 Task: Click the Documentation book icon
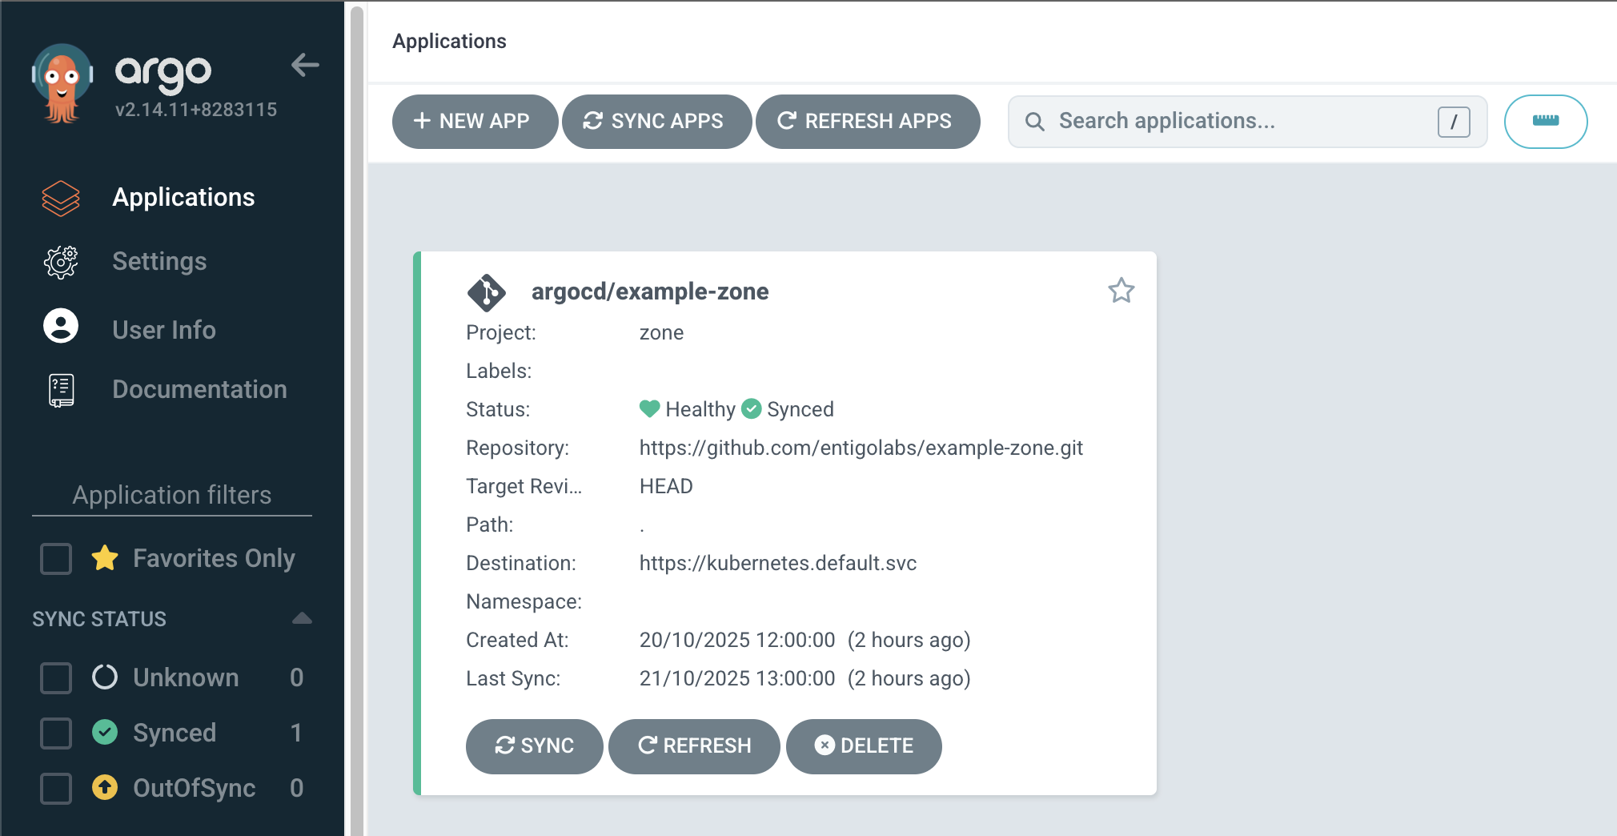(61, 390)
